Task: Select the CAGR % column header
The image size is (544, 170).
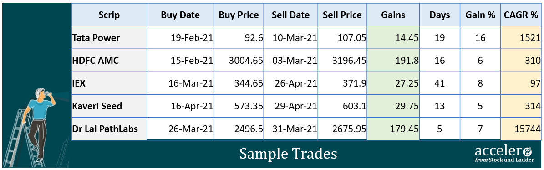Action: pos(520,15)
